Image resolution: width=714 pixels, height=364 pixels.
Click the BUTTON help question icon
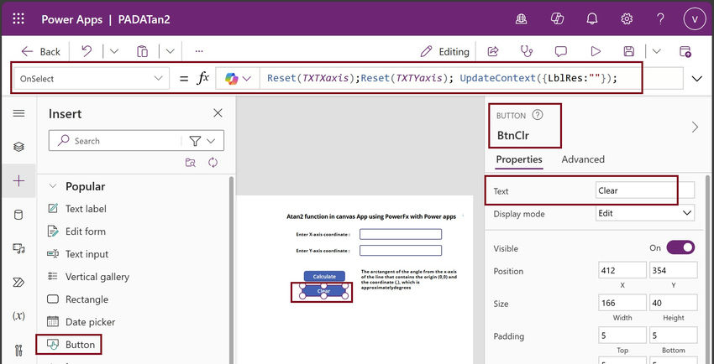[538, 115]
